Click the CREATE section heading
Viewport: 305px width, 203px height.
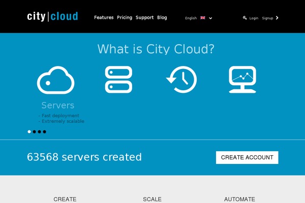[65, 199]
